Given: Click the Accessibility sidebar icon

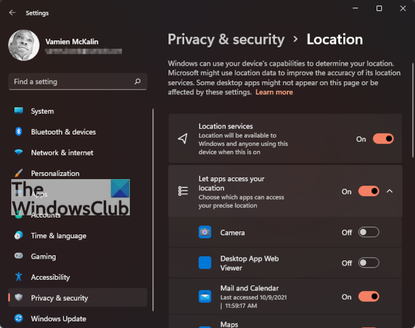Looking at the screenshot, I should click(19, 277).
